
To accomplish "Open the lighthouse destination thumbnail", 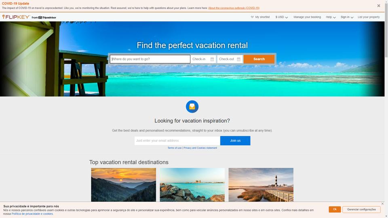I will point(261,185).
